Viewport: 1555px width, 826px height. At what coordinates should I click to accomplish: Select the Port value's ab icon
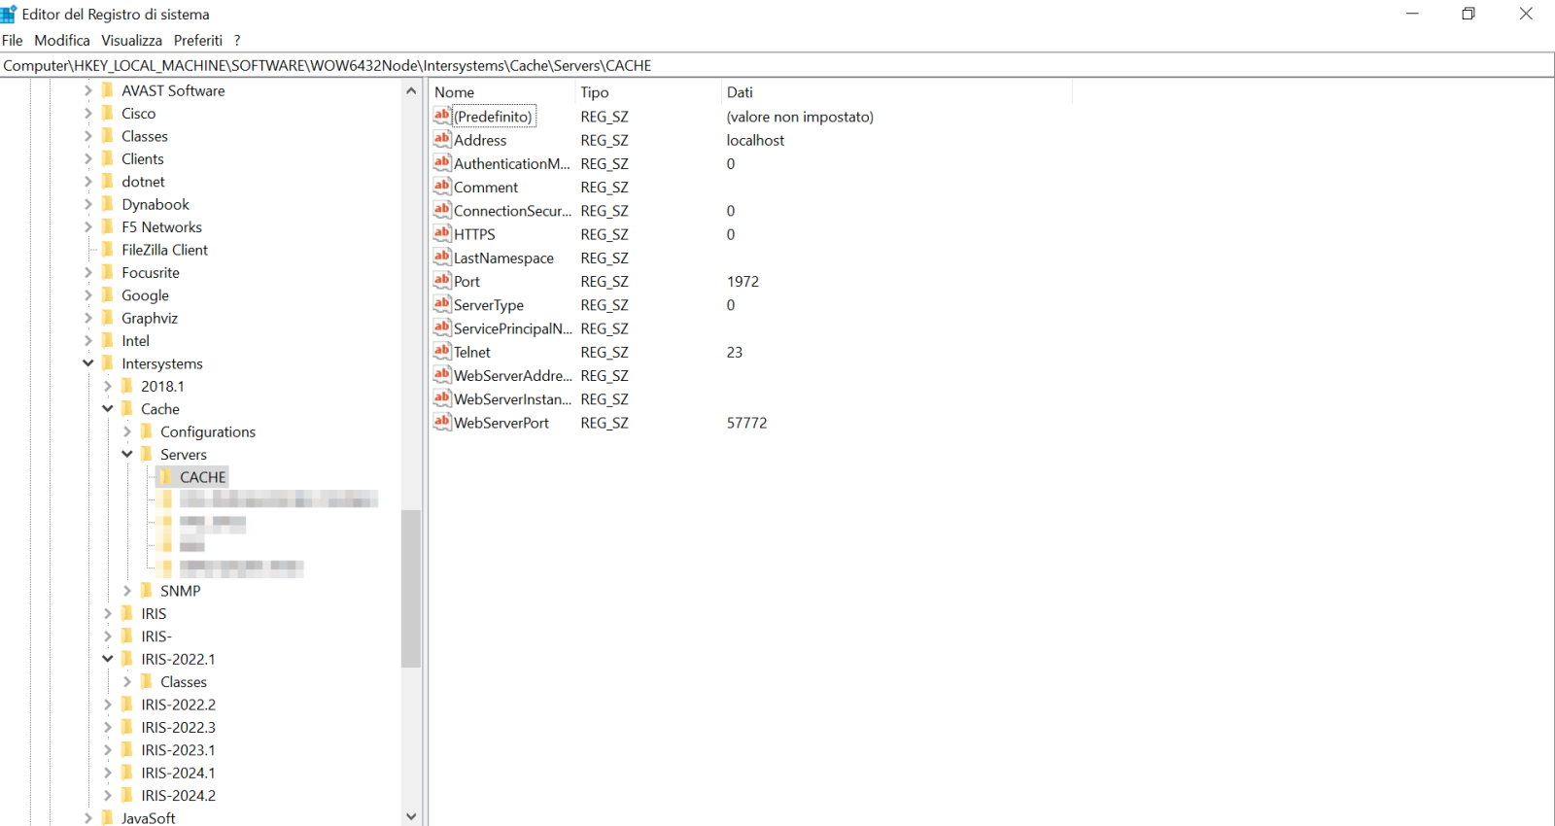click(x=442, y=281)
